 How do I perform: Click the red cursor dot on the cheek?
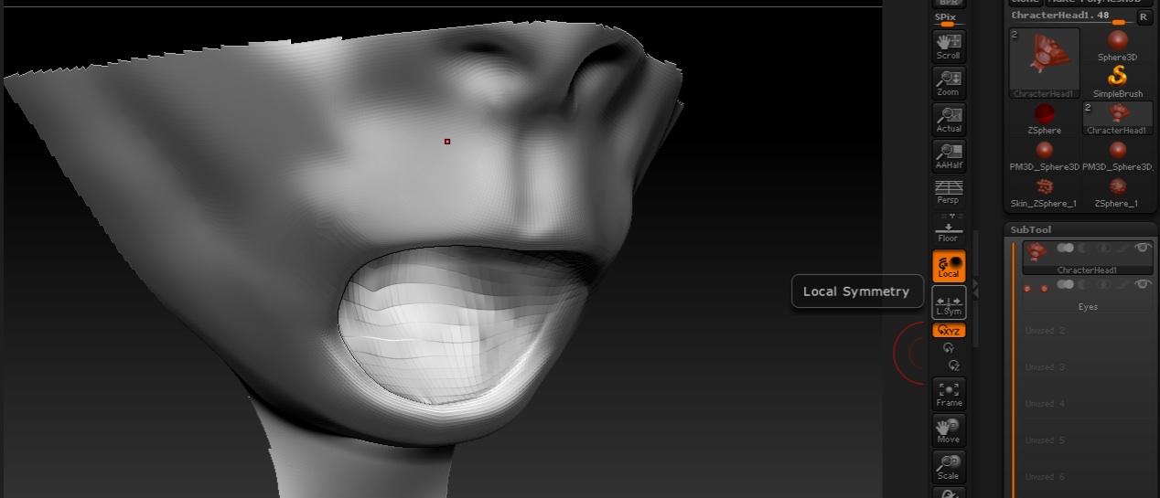447,142
